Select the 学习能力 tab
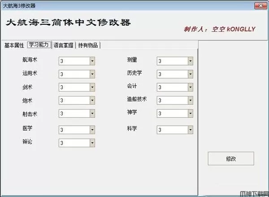 (x=39, y=45)
